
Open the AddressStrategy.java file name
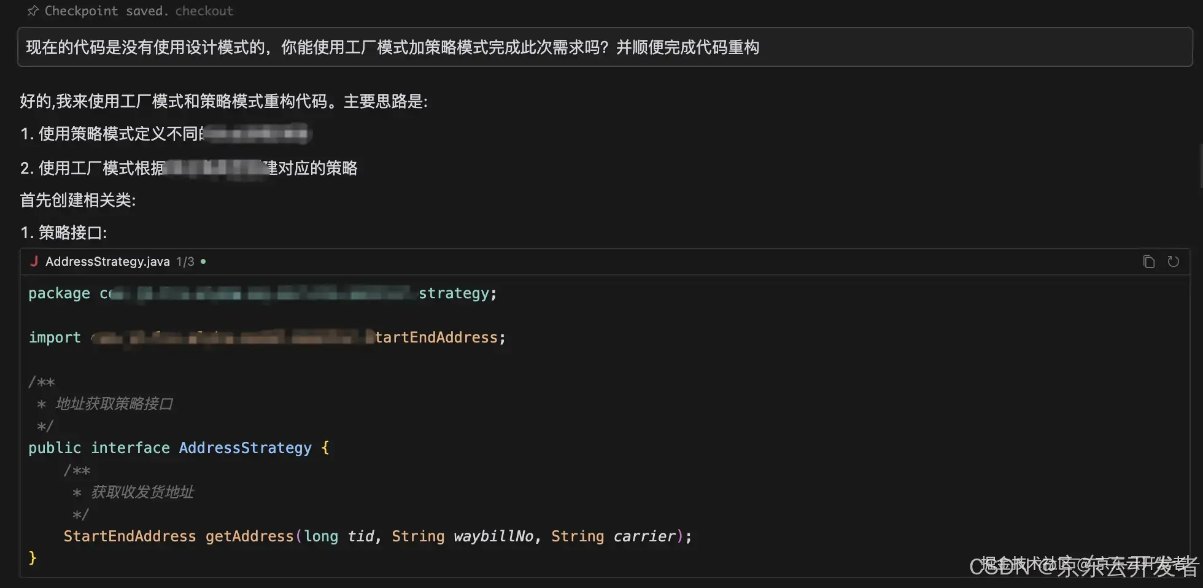point(107,261)
